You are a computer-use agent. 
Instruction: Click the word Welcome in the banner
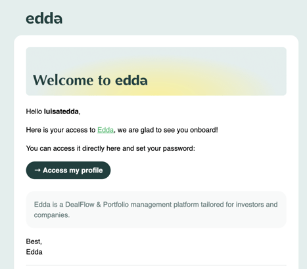point(63,80)
